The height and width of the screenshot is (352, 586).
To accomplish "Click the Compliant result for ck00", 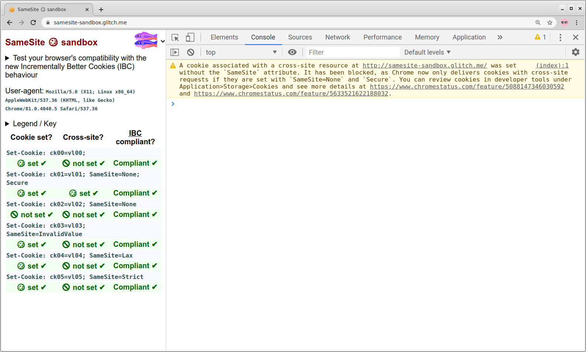I will 135,163.
